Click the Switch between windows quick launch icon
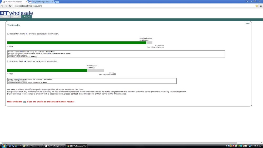Viewport: 263px width, 148px height. click(13, 146)
